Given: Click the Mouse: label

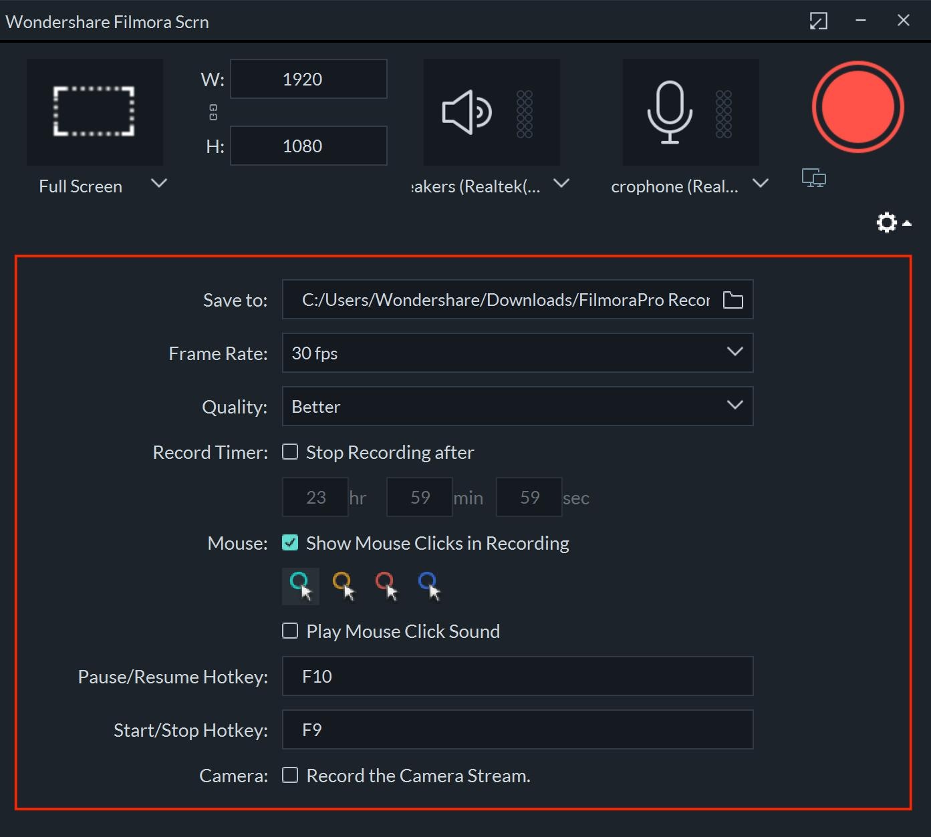Looking at the screenshot, I should 237,544.
